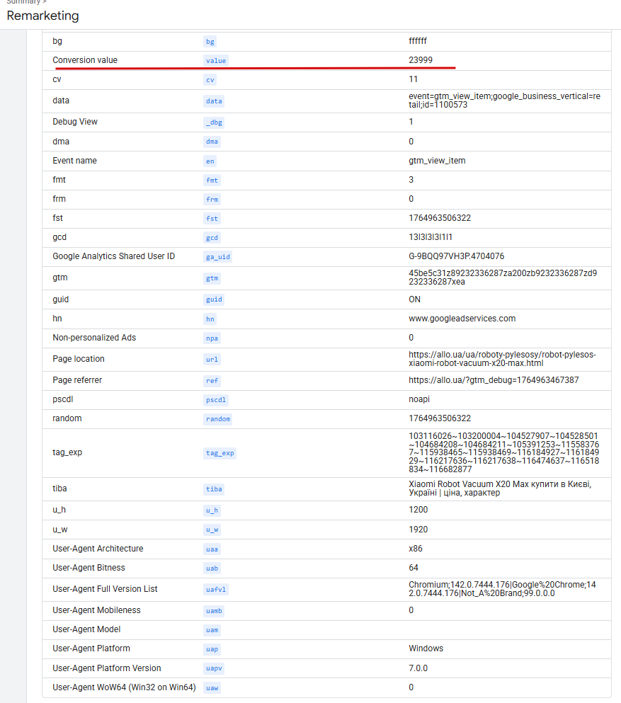Screen dimensions: 621x703
Task: Select the 'npa' parameter code tag
Action: [212, 338]
